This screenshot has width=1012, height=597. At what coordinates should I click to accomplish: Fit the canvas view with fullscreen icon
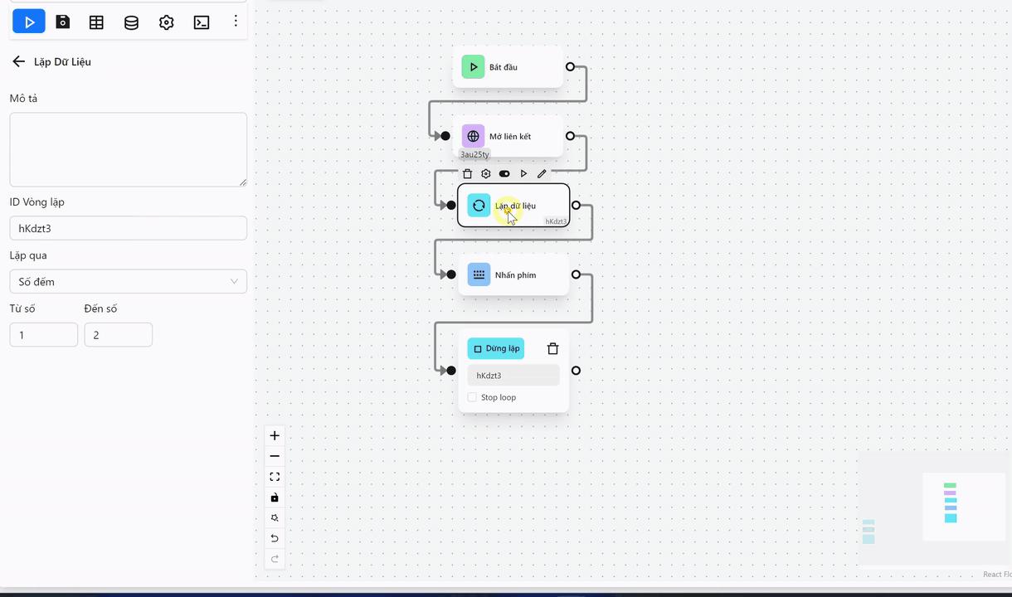(275, 477)
